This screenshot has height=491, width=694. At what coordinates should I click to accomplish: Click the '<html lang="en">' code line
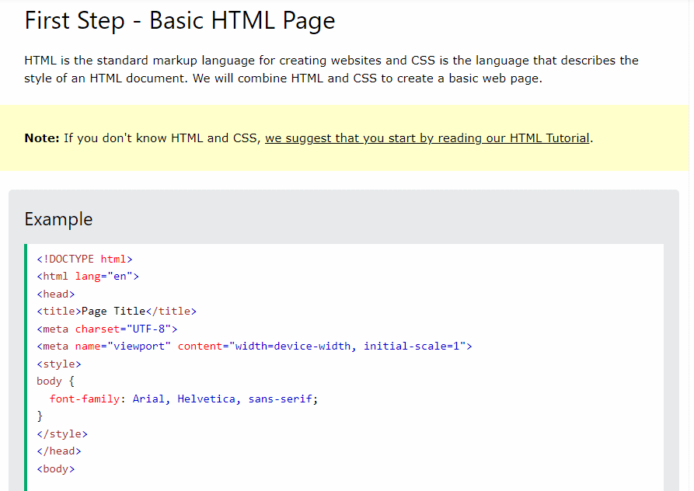click(88, 277)
